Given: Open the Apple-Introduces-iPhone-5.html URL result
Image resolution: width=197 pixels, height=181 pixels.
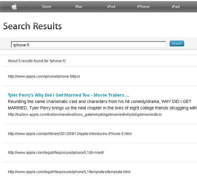Looking at the screenshot, I should click(70, 134).
